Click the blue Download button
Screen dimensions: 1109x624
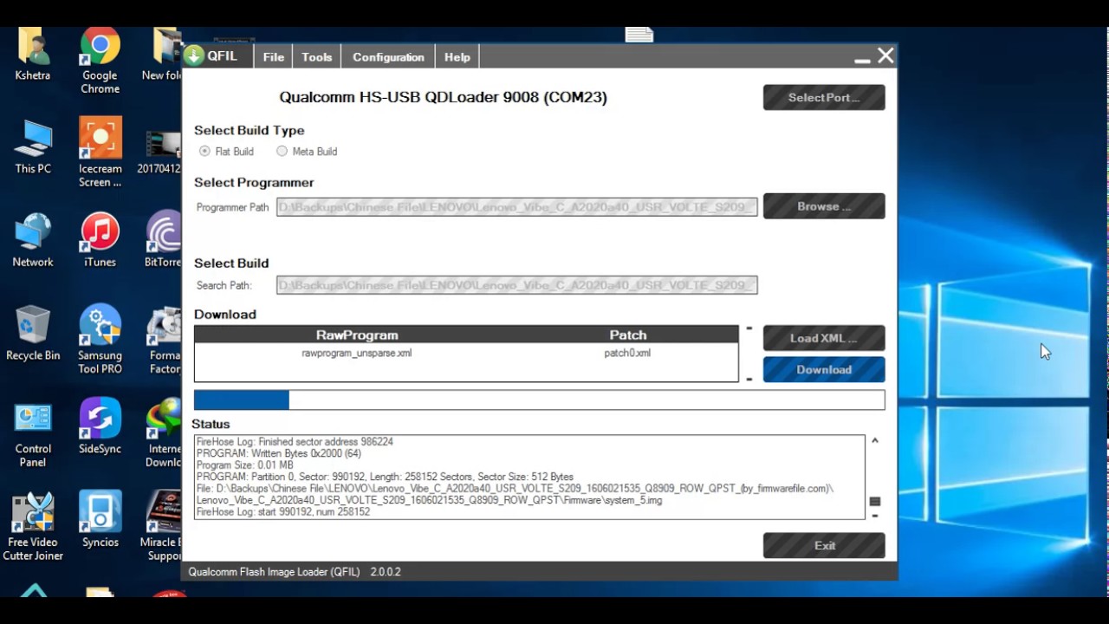824,369
